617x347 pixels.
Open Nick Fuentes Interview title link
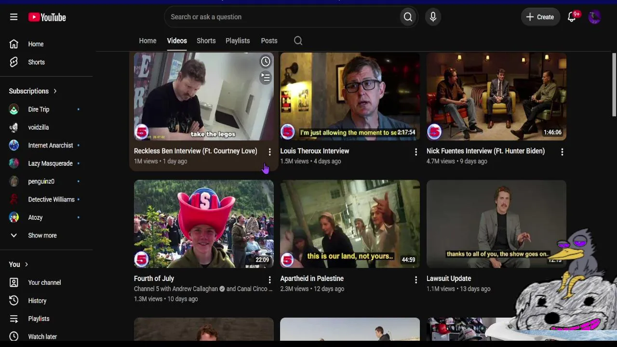coord(485,151)
